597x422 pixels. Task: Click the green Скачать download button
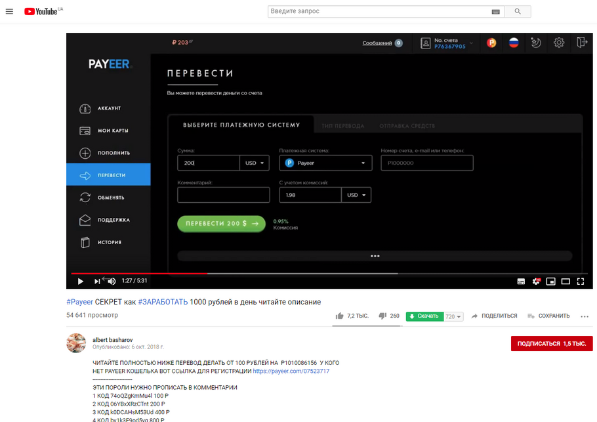(x=424, y=316)
